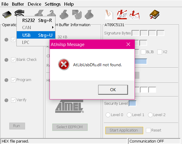Image resolution: width=182 pixels, height=144 pixels.
Task: Click the red book Load HEX icon
Action: click(122, 15)
